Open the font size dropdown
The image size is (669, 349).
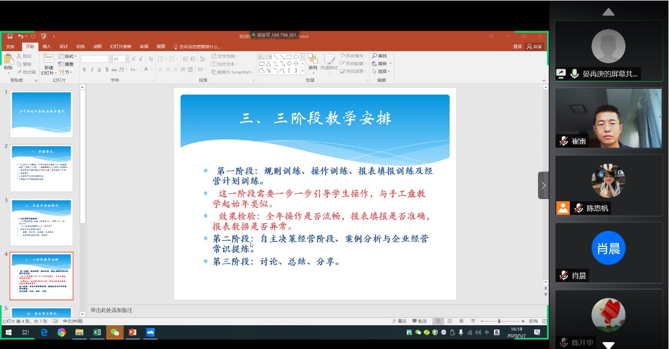click(127, 59)
